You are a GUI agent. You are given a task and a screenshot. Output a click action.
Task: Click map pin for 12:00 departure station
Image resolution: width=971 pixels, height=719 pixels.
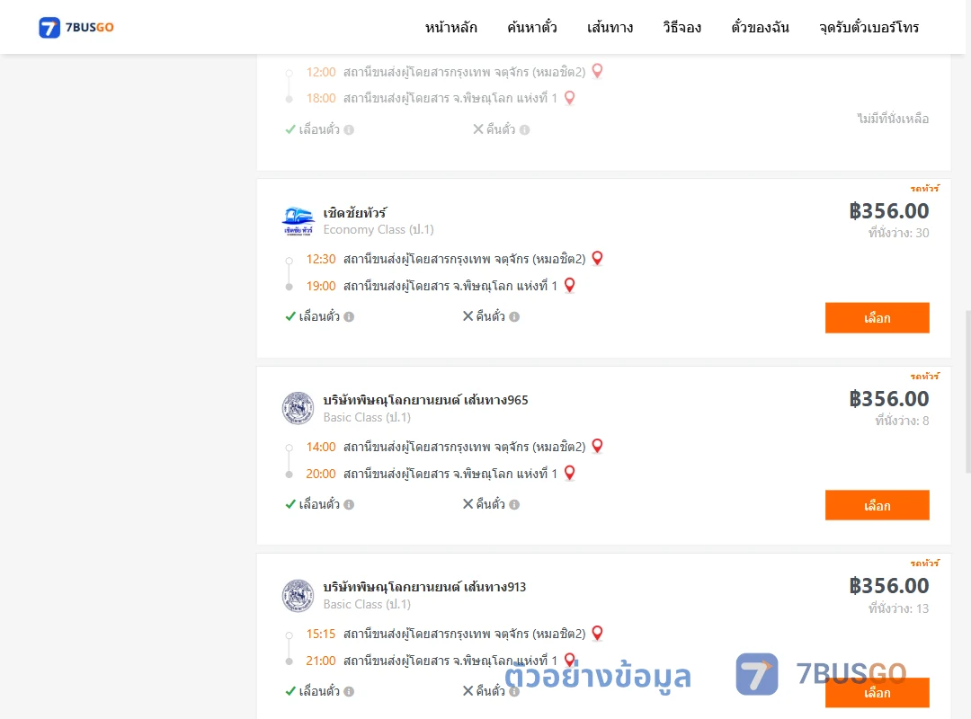[597, 71]
